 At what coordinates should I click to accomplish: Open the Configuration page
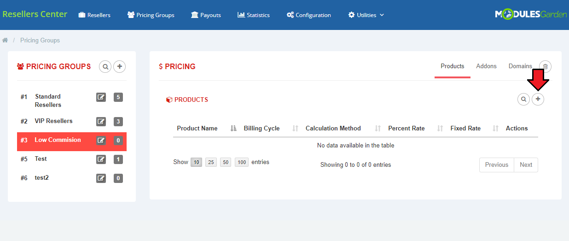309,15
